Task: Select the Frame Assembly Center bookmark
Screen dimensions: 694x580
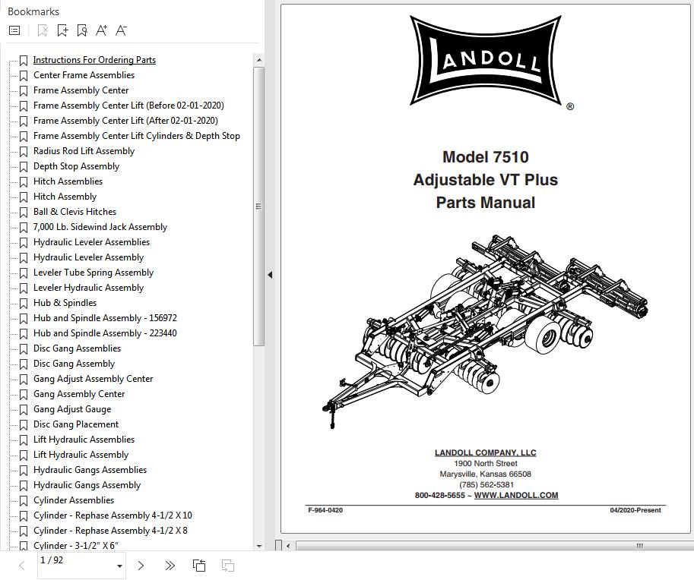Action: pyautogui.click(x=81, y=90)
